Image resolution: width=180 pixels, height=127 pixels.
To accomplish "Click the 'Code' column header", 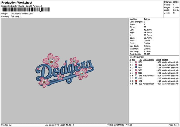I will click(158, 60).
